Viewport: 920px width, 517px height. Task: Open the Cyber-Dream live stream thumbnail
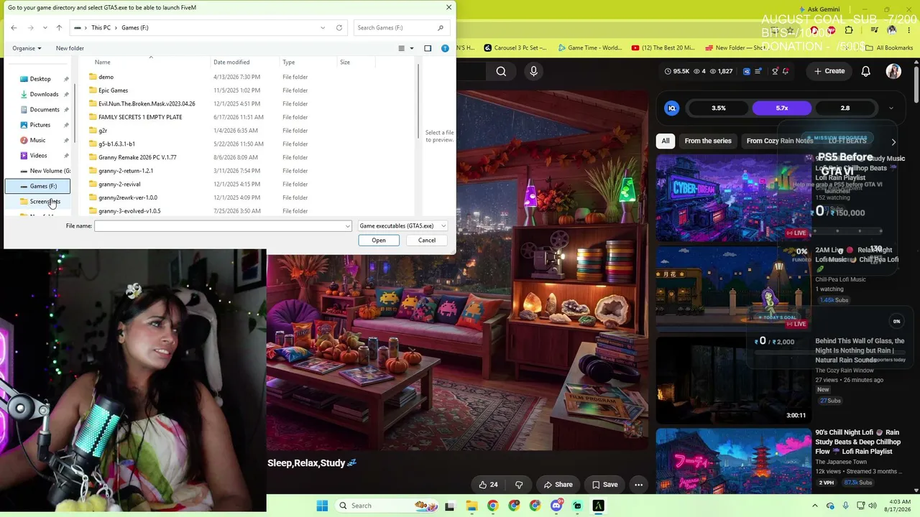(x=733, y=197)
